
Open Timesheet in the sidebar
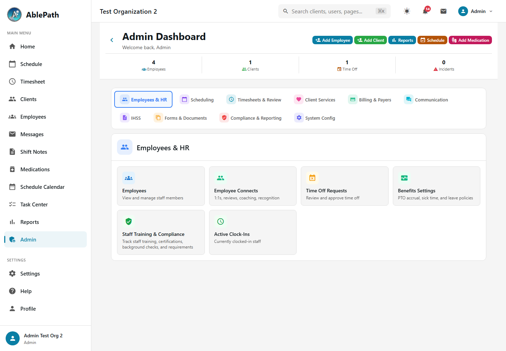tap(45, 81)
